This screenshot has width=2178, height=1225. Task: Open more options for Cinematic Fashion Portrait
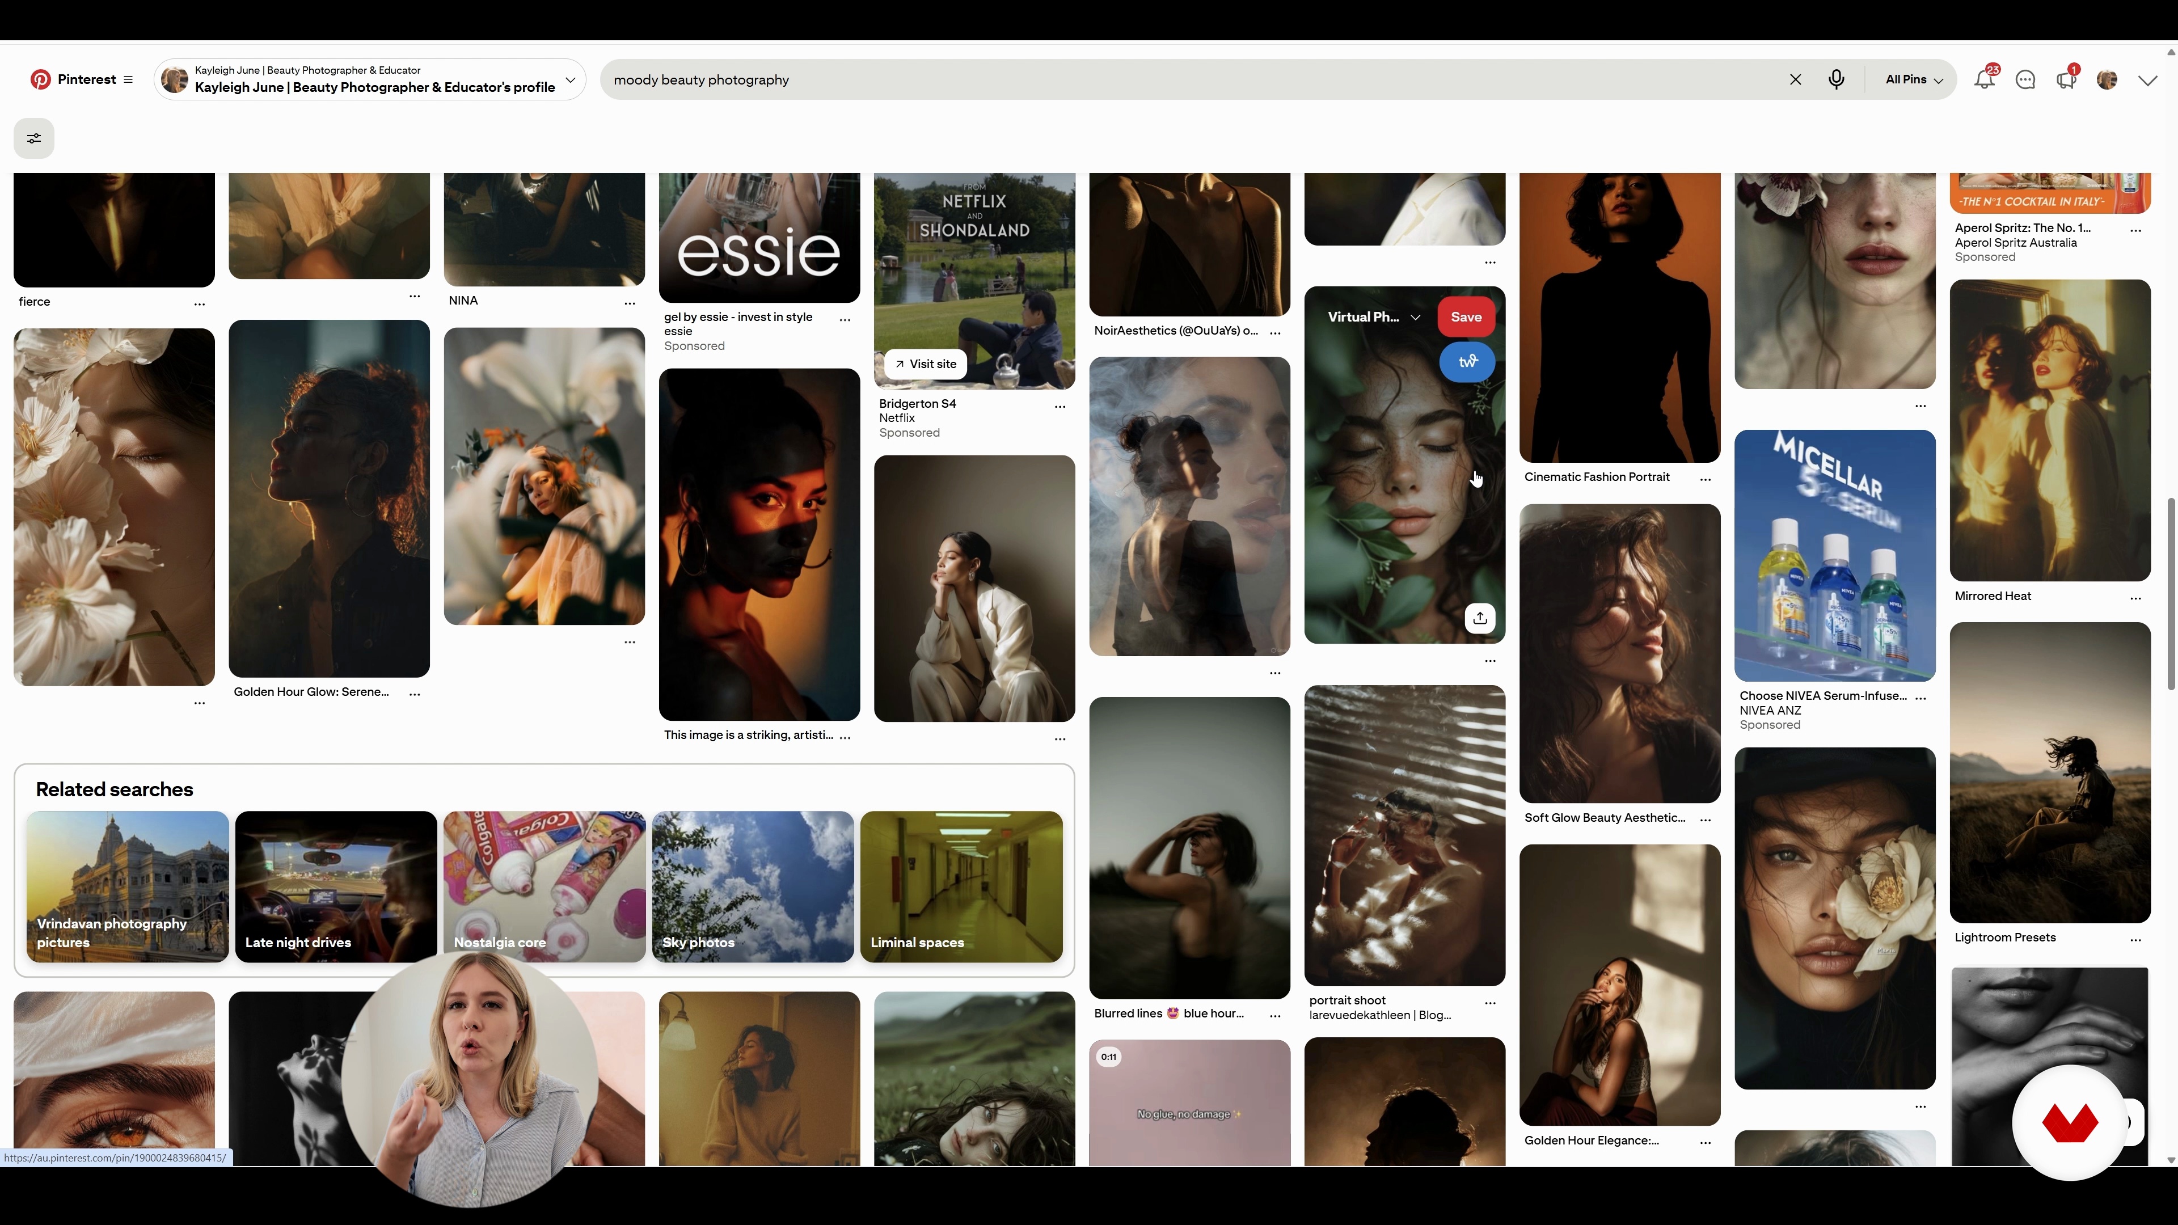[1706, 479]
